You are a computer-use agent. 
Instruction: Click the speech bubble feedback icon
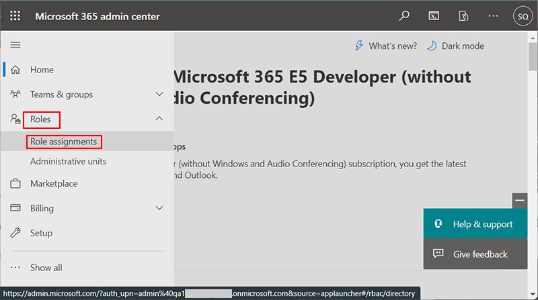438,254
